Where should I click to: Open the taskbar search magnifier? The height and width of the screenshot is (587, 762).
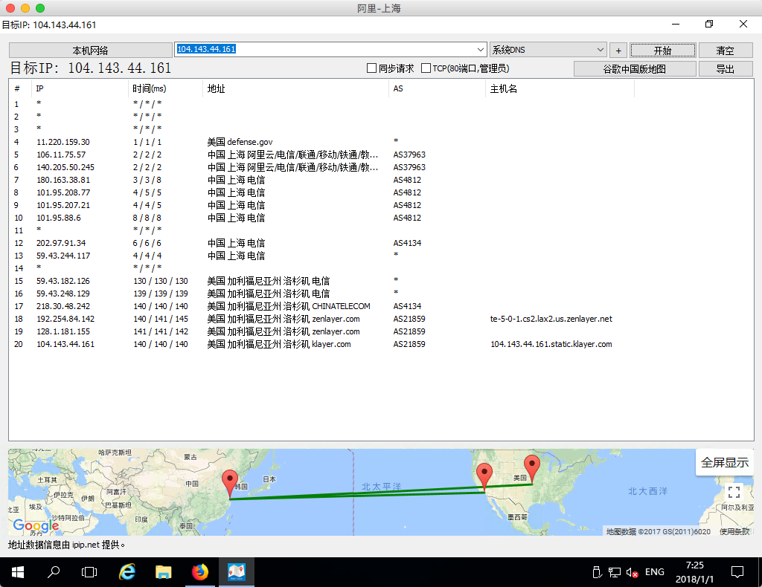(x=54, y=571)
